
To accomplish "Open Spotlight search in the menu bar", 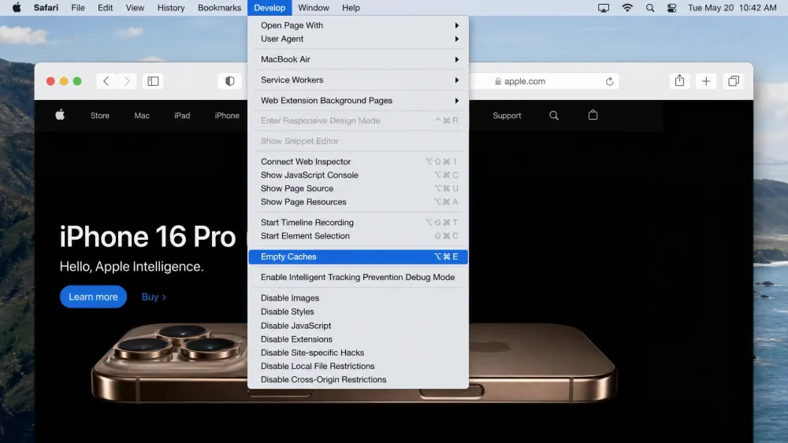I will [650, 8].
